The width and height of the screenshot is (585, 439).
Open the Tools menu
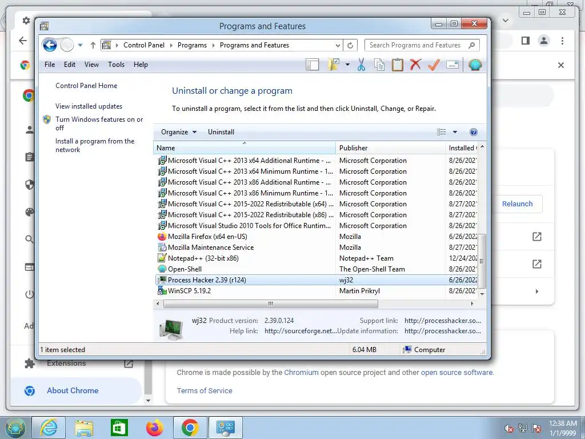[x=117, y=65]
